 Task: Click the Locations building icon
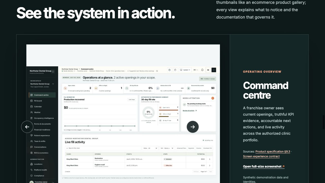pos(31,164)
